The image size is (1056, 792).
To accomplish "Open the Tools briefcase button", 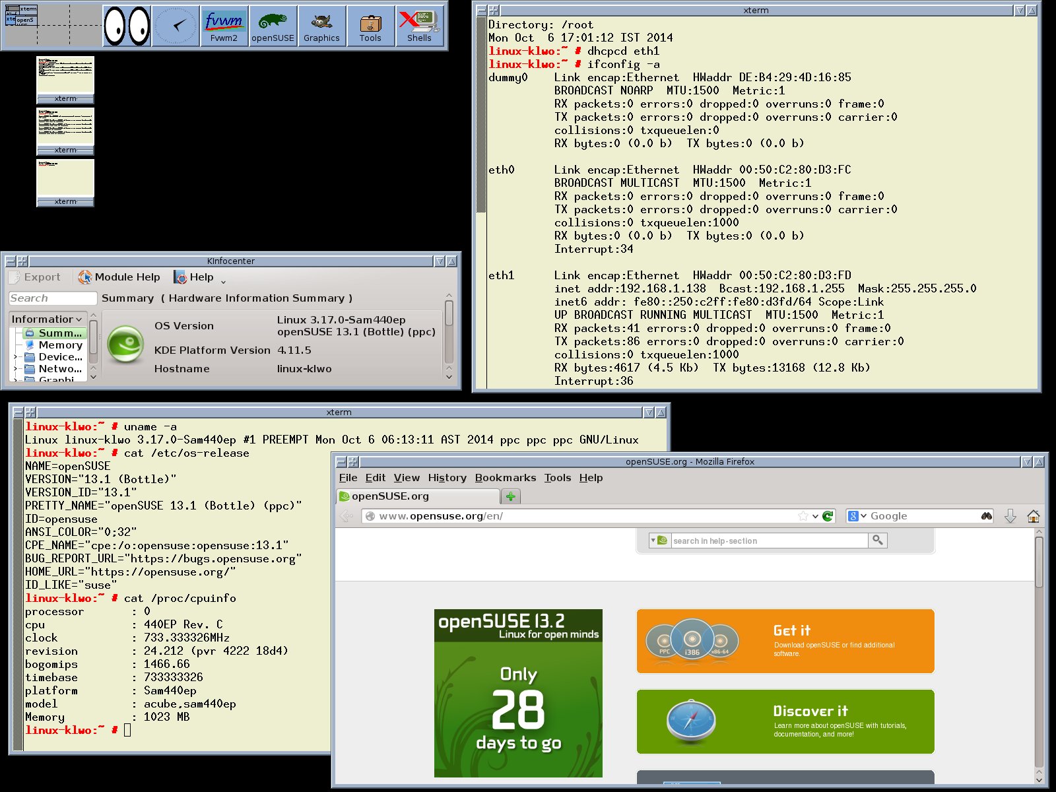I will (370, 26).
